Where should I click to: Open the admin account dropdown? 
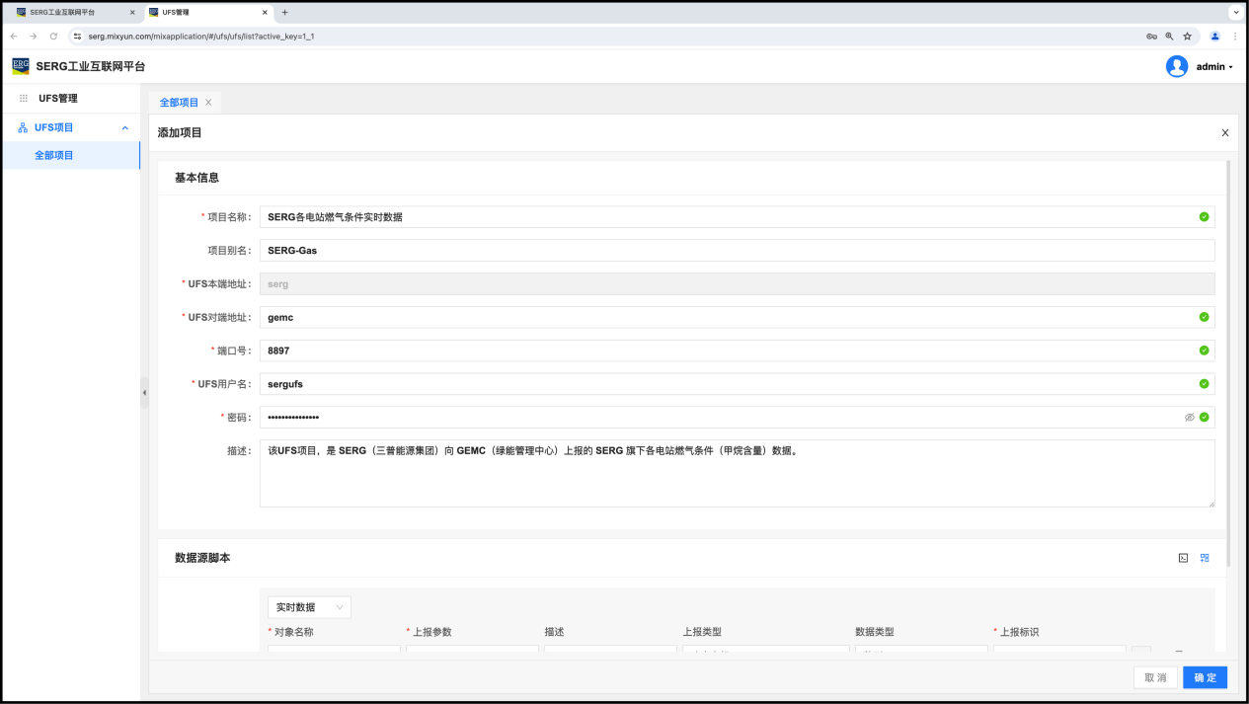[x=1214, y=67]
